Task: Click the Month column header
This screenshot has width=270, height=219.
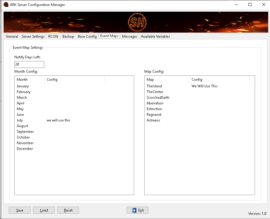Action: (x=30, y=80)
